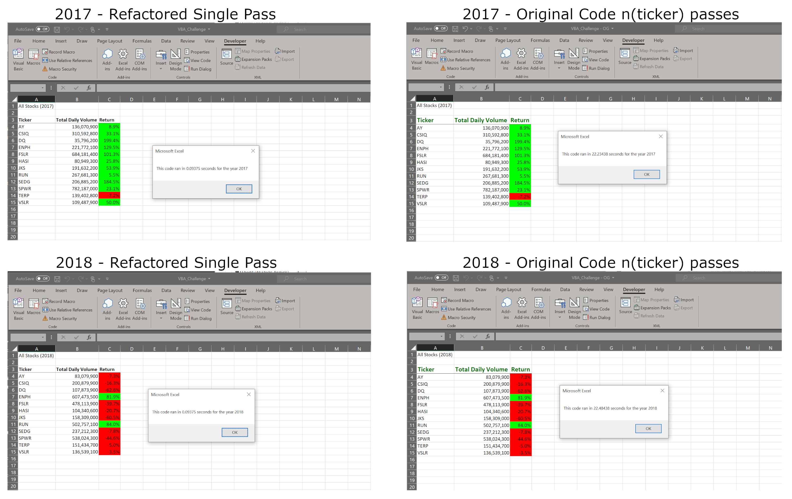The image size is (792, 499).
Task: Open Formulas tab in 2017 Refactored window
Action: click(x=142, y=41)
